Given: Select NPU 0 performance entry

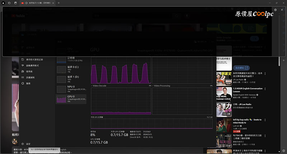Looking at the screenshot, I should click(x=71, y=89).
